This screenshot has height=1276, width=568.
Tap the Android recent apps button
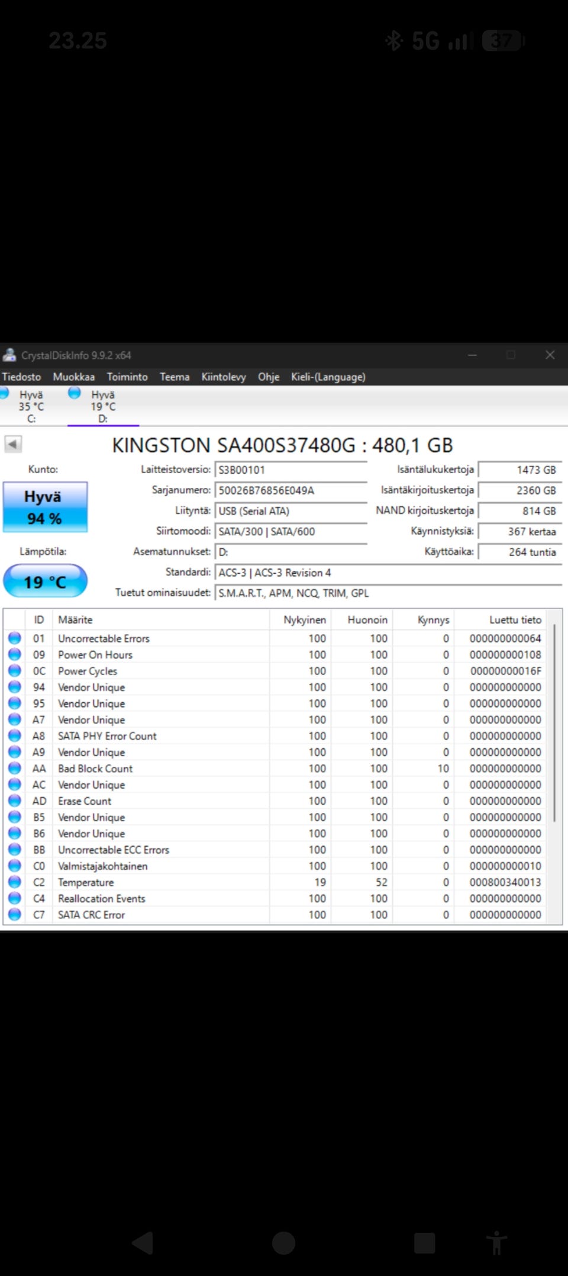(x=424, y=1243)
